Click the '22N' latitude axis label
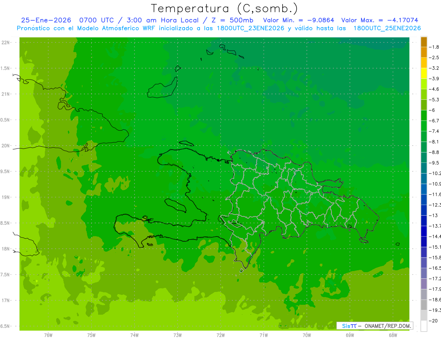This screenshot has height=340, width=441. click(5, 43)
